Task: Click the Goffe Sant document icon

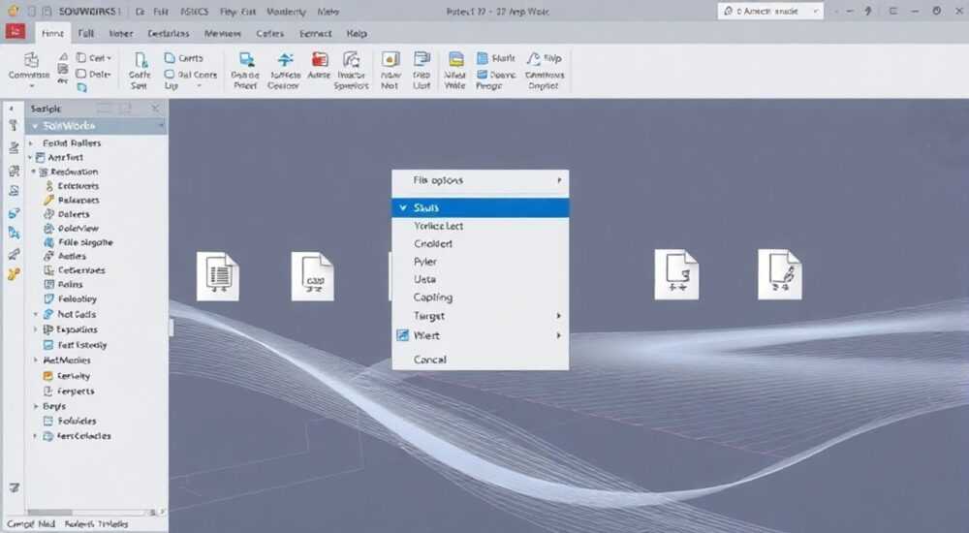Action: pos(141,60)
